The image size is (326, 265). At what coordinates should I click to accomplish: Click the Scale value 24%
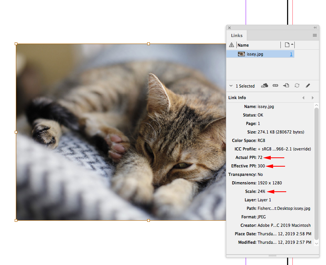261,191
